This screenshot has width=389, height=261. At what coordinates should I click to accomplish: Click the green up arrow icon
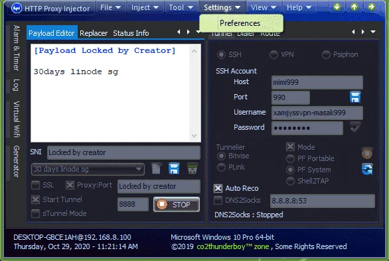coord(354,7)
